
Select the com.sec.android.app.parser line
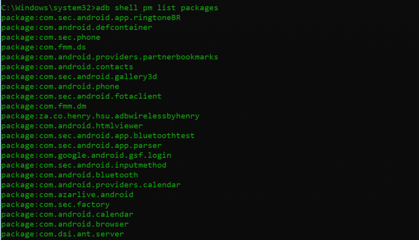[x=81, y=146]
